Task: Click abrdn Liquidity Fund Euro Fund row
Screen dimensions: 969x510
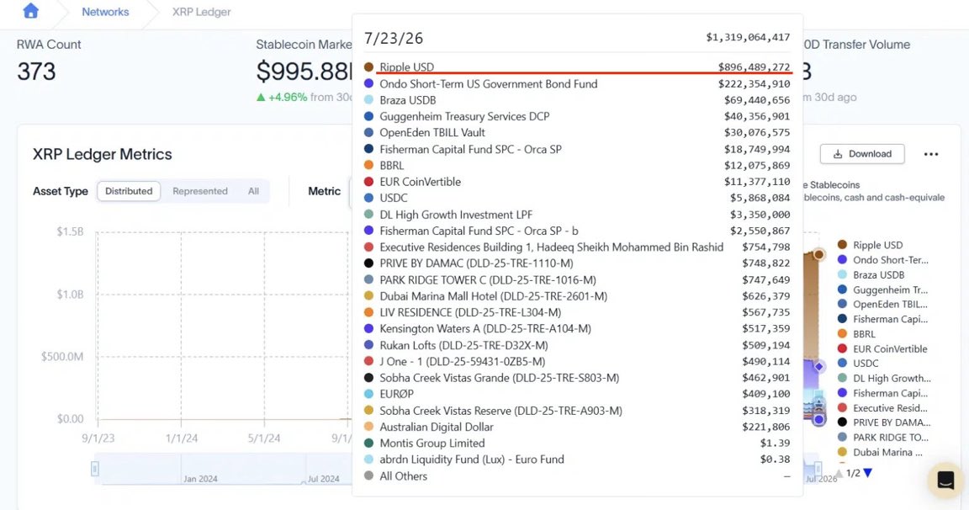Action: (x=577, y=460)
